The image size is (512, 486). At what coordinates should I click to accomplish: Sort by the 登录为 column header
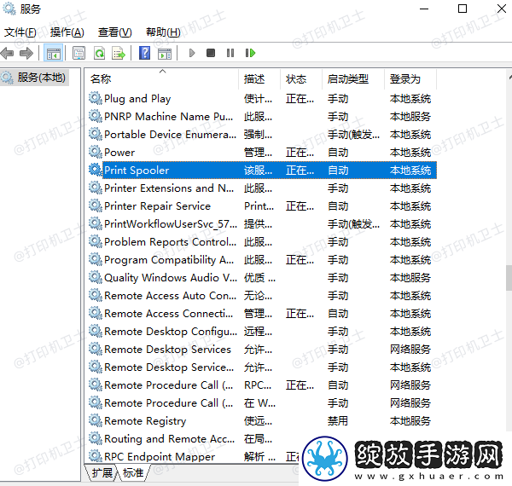[x=410, y=79]
